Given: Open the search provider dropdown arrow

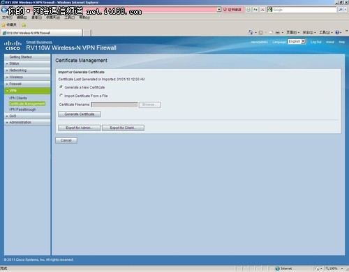Looking at the screenshot, I should (x=346, y=10).
